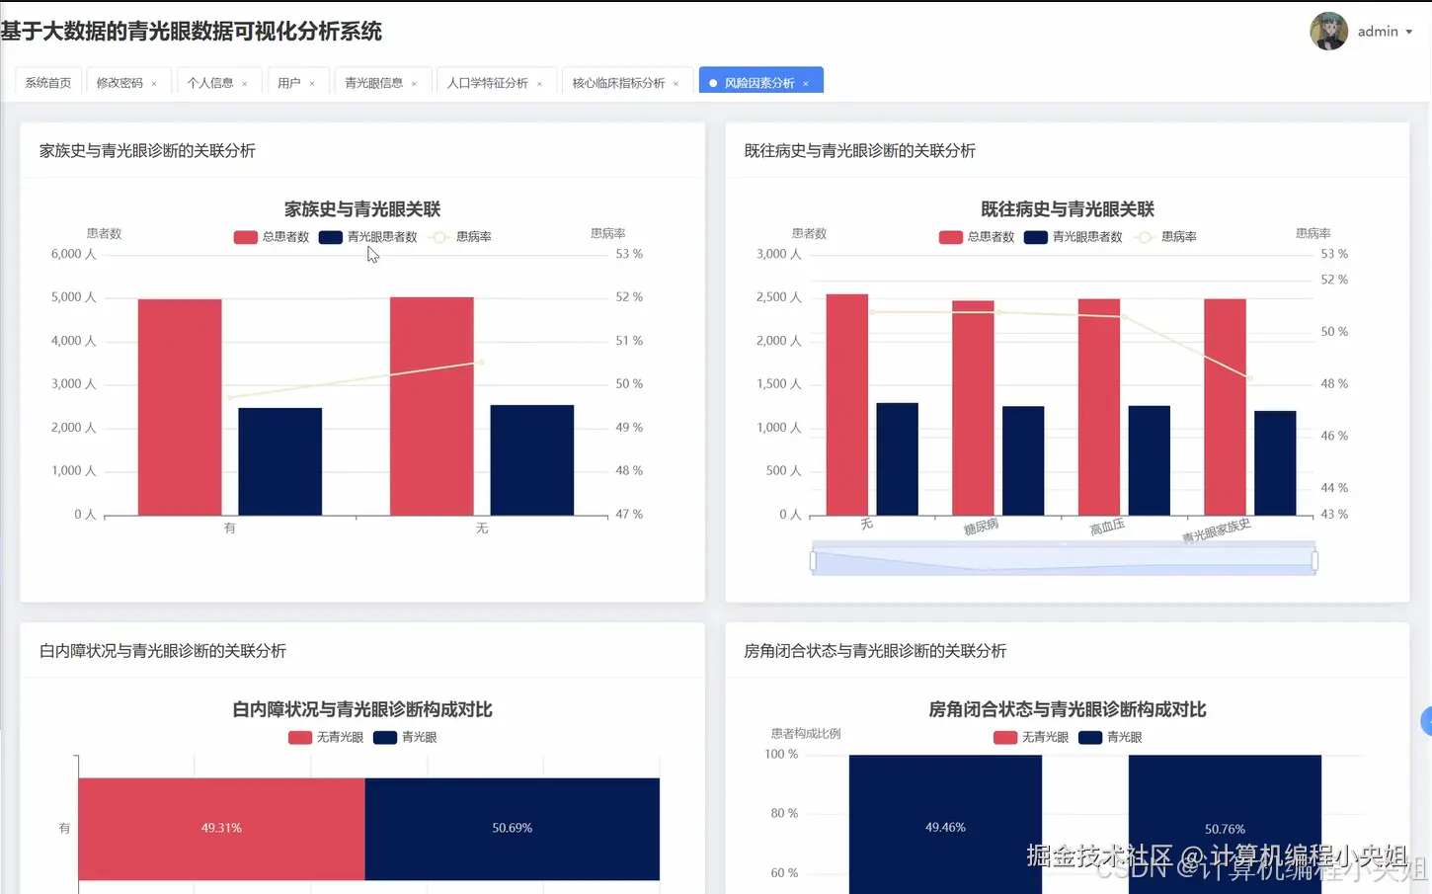Open the 核心临床指标分析 tab
The image size is (1432, 894).
tap(618, 81)
